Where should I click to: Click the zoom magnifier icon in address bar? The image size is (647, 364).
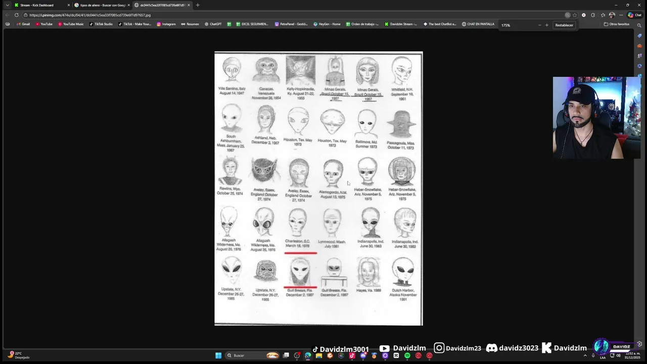(x=568, y=15)
